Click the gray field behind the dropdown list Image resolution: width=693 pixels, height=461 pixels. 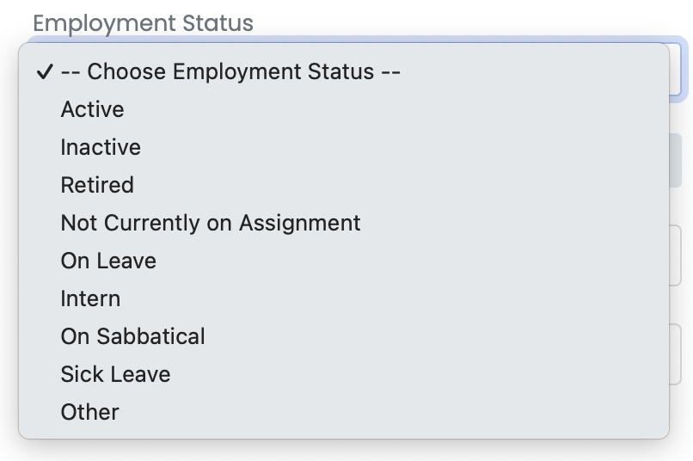click(x=676, y=161)
